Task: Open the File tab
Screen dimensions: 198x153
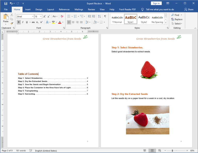Action: point(6,10)
